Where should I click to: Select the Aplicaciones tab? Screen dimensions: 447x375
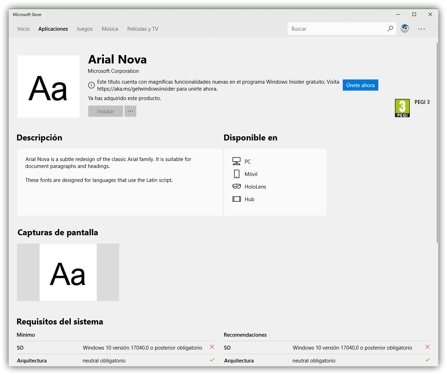tap(53, 29)
